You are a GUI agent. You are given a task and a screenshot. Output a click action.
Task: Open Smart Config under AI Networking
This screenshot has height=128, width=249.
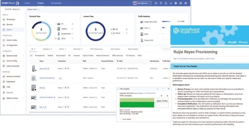12,40
